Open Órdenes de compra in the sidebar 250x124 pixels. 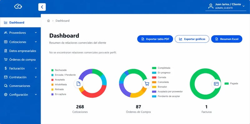(x=20, y=60)
